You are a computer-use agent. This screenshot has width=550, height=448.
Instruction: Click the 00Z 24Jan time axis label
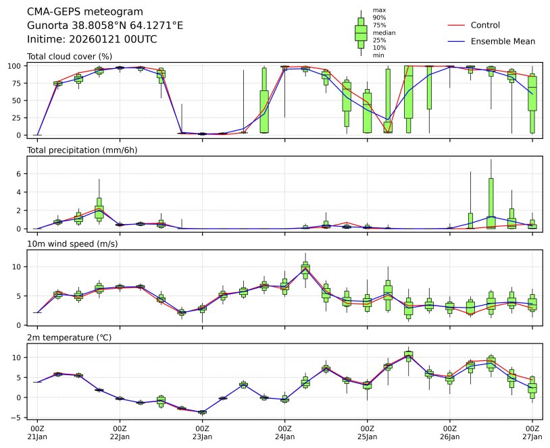coord(284,432)
